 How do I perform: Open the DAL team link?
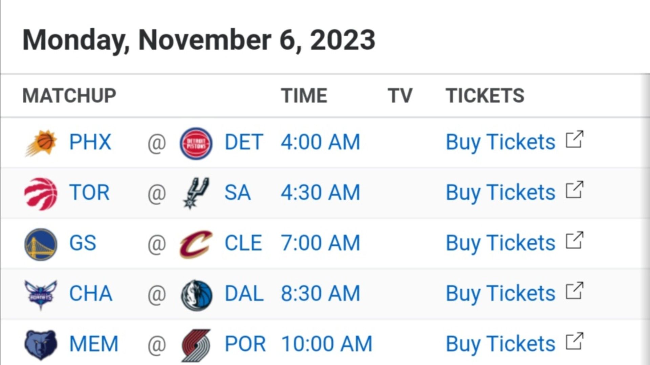pyautogui.click(x=244, y=293)
